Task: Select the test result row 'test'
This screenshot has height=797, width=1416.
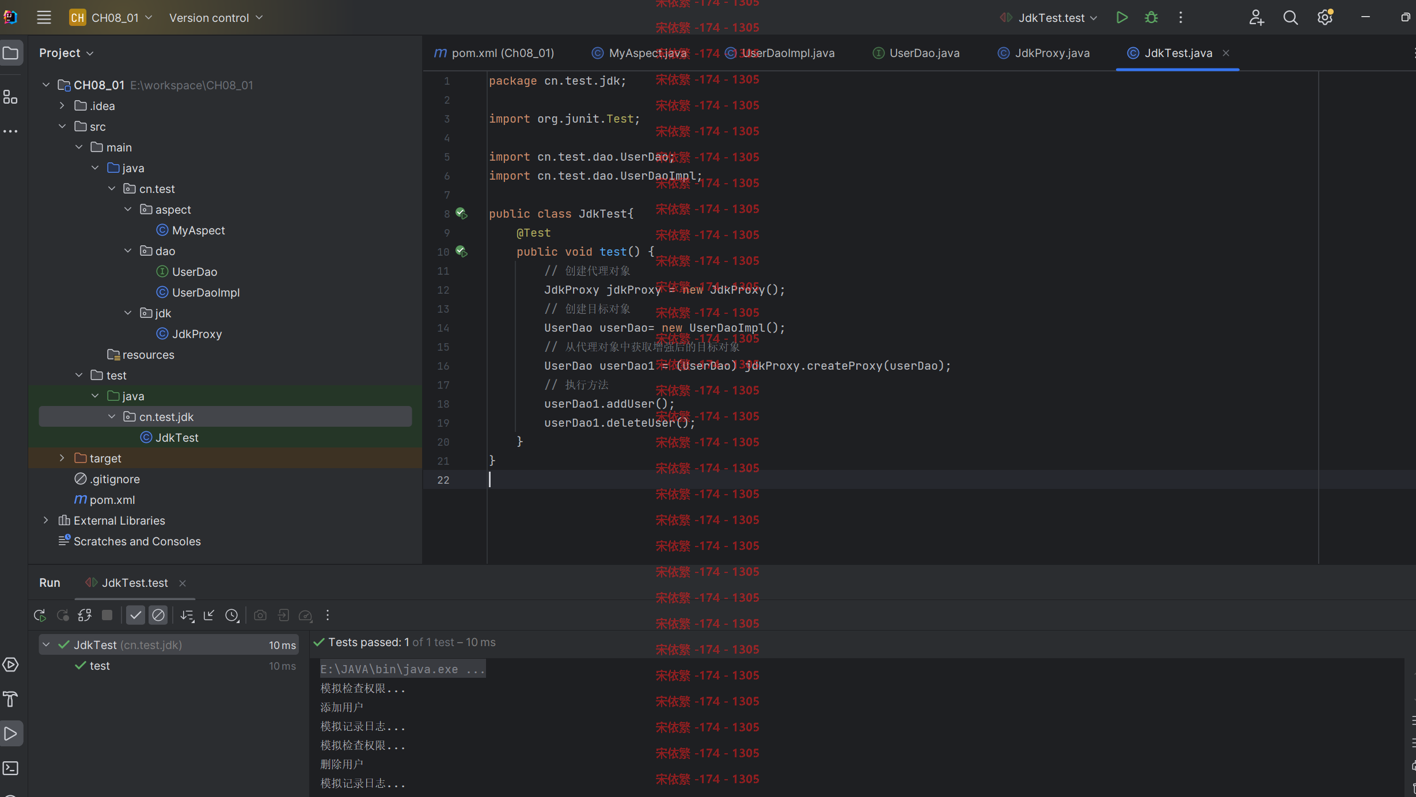Action: pos(168,666)
